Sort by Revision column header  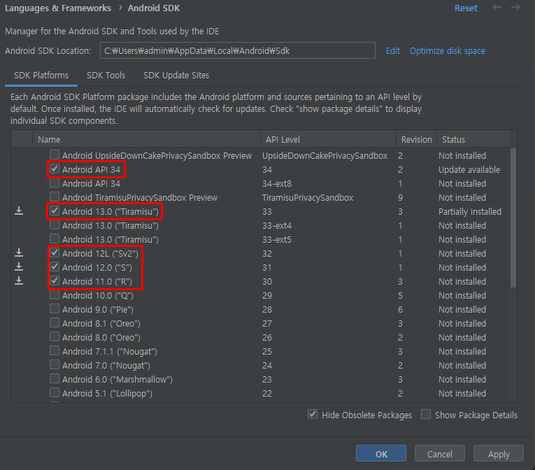(x=416, y=139)
